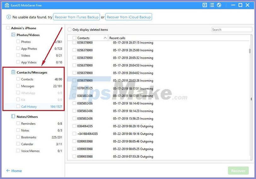Click the info icon beside No usable data

coord(9,17)
